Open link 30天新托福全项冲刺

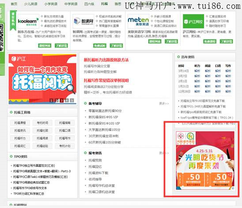[103, 136]
